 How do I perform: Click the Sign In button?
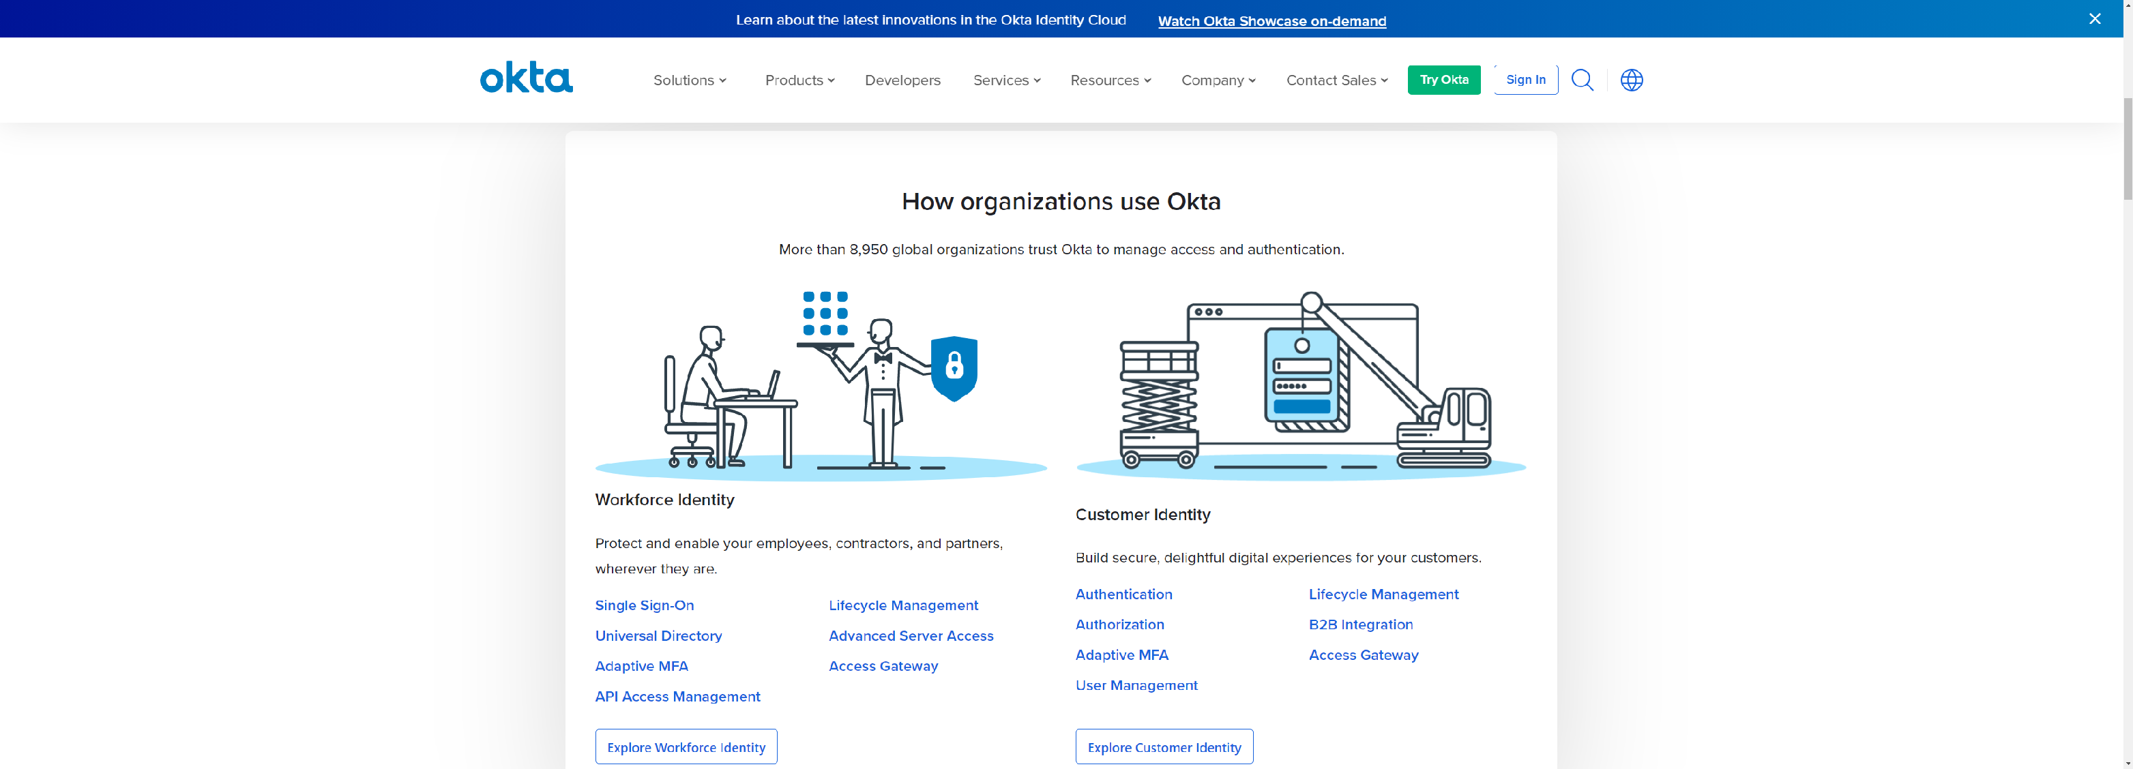1525,80
